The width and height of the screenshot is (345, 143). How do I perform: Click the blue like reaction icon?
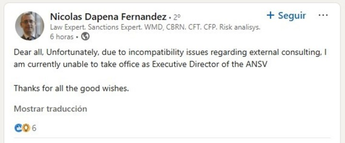click(18, 129)
